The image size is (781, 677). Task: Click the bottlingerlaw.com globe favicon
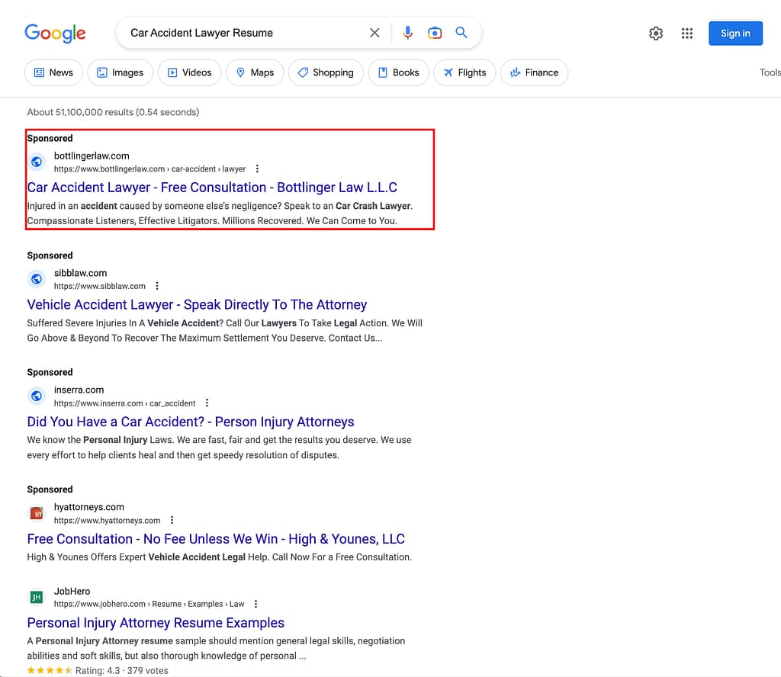pyautogui.click(x=37, y=162)
